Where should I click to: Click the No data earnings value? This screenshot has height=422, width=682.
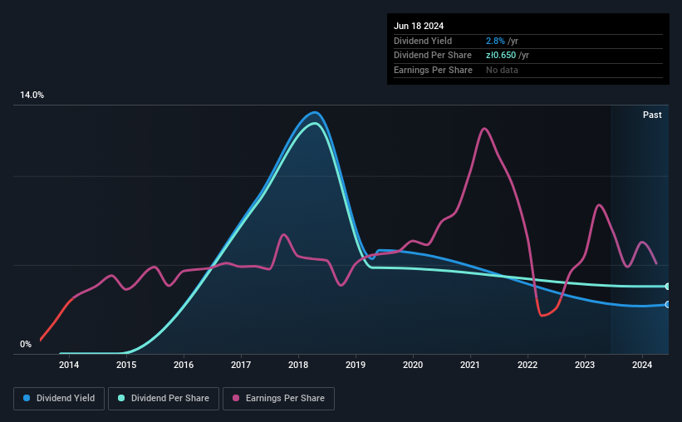tap(502, 70)
